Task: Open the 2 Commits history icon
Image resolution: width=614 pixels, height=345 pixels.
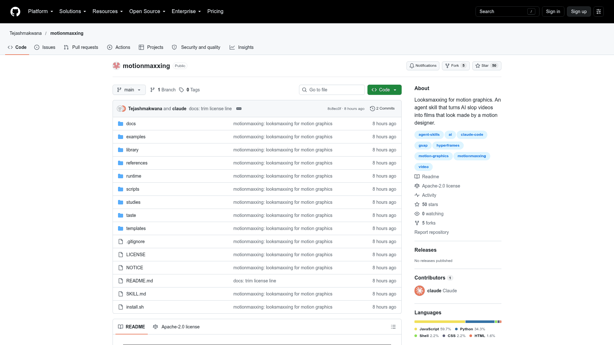Action: [x=372, y=109]
